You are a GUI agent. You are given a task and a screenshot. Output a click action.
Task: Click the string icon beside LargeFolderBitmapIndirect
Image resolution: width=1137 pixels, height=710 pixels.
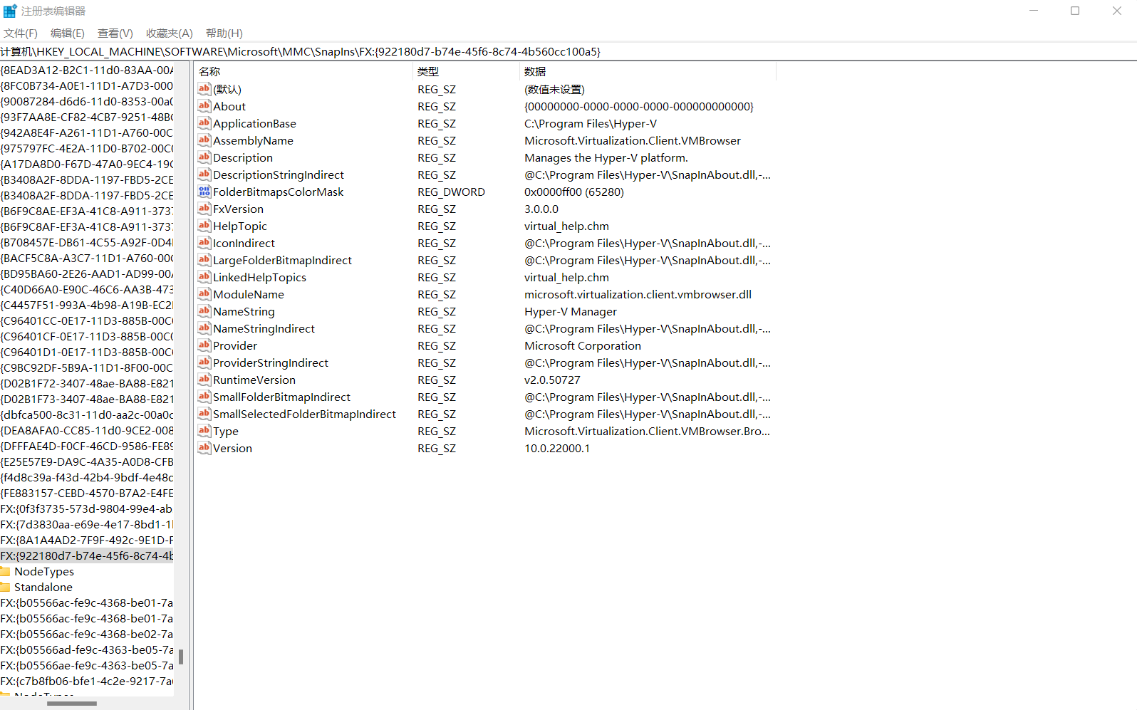(204, 260)
